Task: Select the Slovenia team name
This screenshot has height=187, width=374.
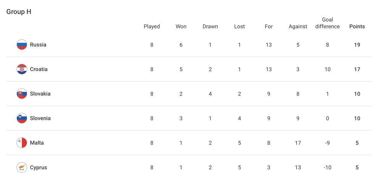Action: click(40, 118)
